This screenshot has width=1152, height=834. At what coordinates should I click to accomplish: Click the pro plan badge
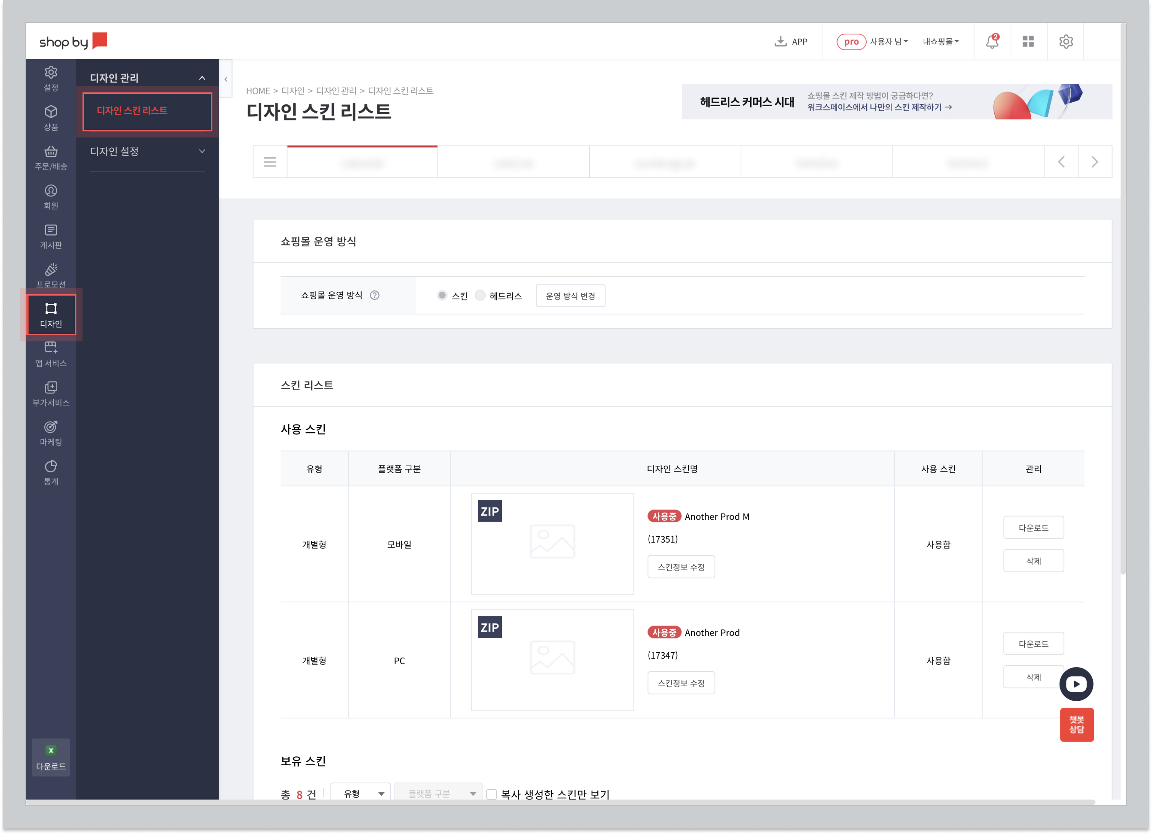pyautogui.click(x=851, y=41)
